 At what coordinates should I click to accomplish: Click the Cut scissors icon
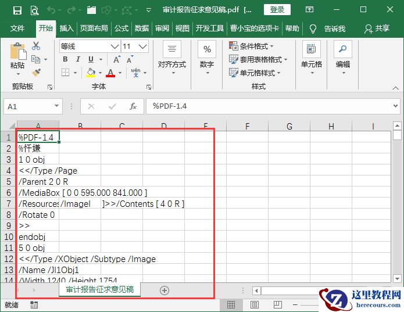click(x=36, y=46)
